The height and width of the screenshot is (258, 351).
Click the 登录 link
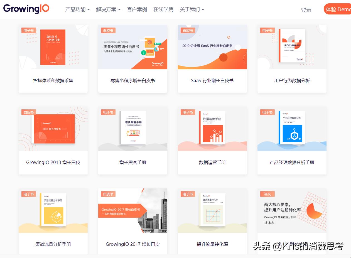[306, 10]
